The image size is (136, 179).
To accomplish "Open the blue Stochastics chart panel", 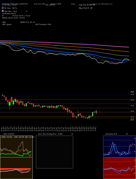I will [119, 146].
